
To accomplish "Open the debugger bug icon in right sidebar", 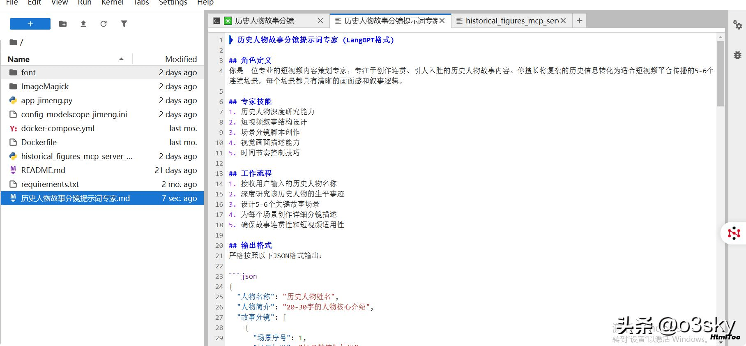I will coord(737,54).
